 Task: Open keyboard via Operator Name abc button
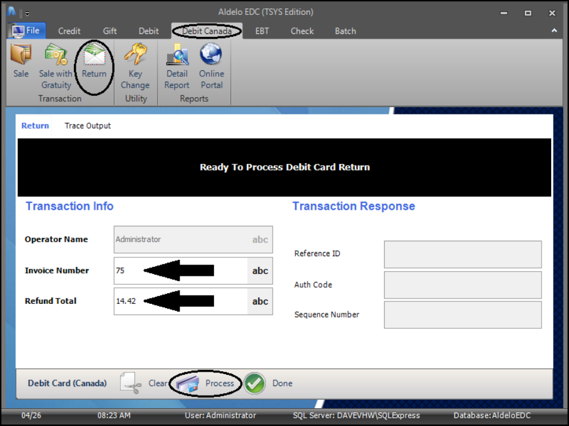coord(260,240)
